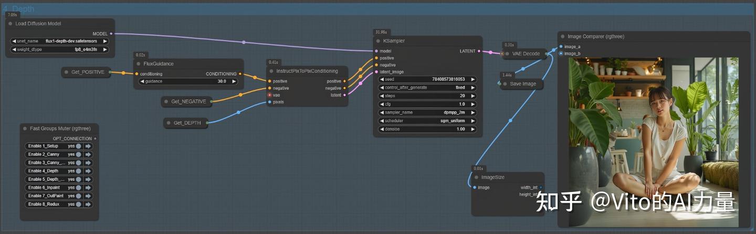
Task: Click the generated image in Image Comparer
Action: (654, 142)
